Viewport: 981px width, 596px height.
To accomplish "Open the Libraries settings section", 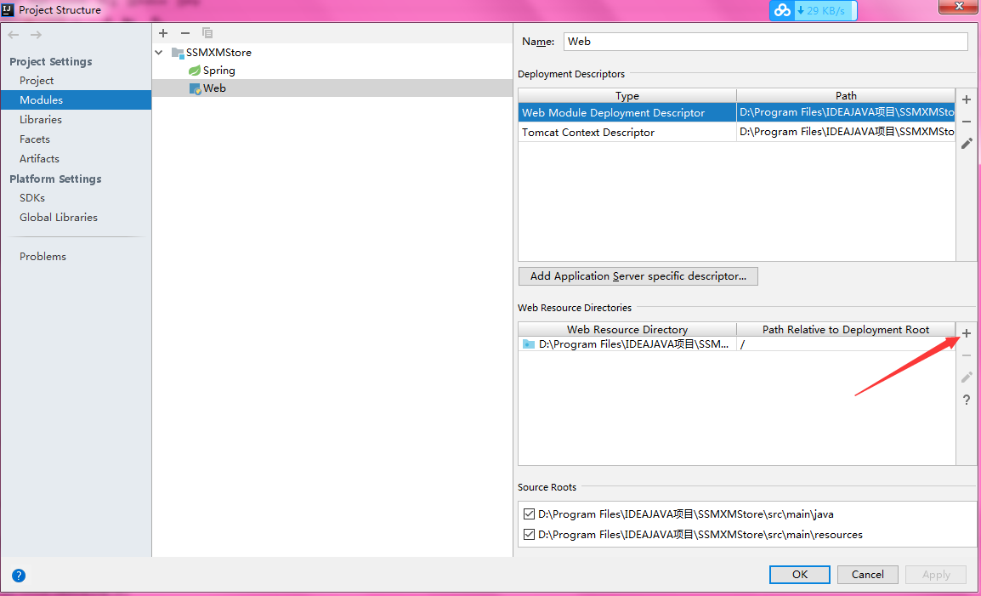I will pos(41,120).
